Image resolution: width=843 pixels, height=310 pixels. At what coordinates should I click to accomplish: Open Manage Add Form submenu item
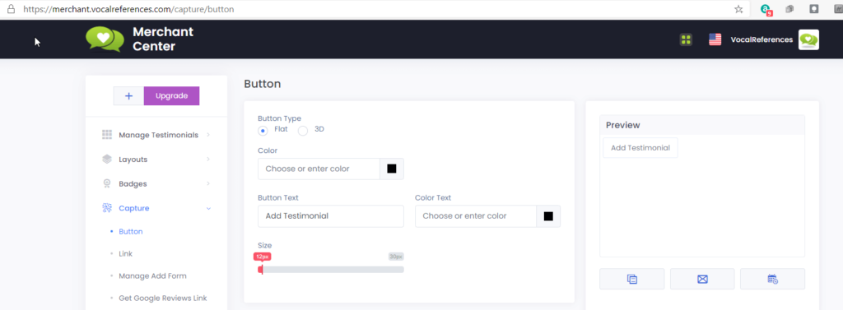coord(152,275)
